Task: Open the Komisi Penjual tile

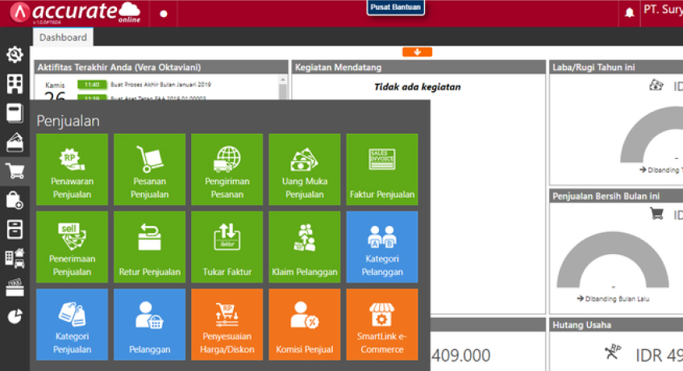Action: [x=305, y=324]
